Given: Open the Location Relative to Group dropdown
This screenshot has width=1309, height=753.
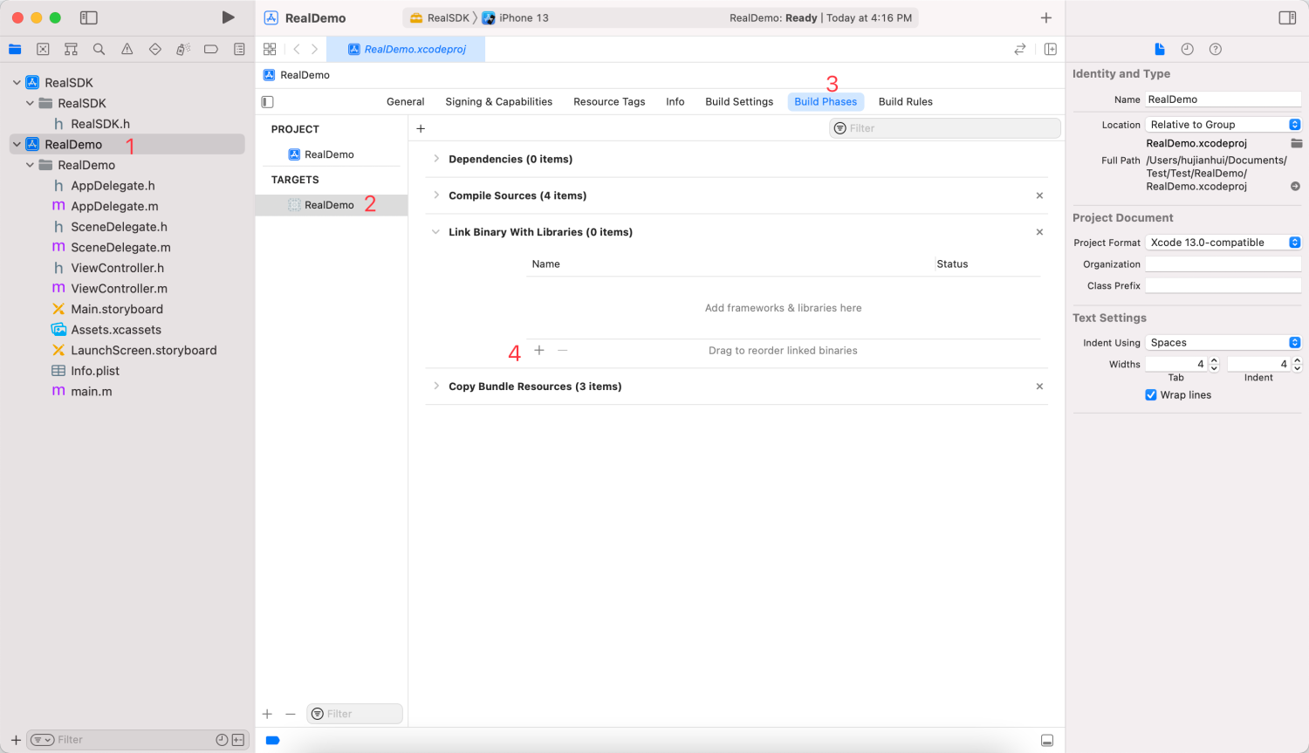Looking at the screenshot, I should pyautogui.click(x=1223, y=125).
